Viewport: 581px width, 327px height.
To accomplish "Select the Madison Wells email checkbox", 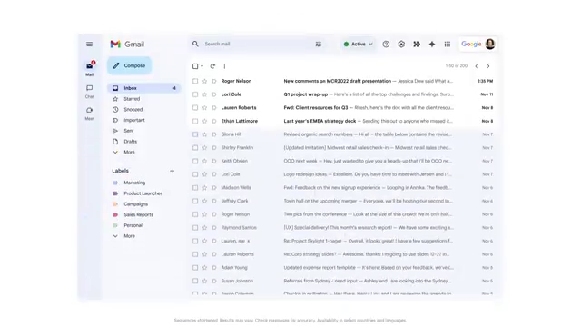I will [195, 188].
